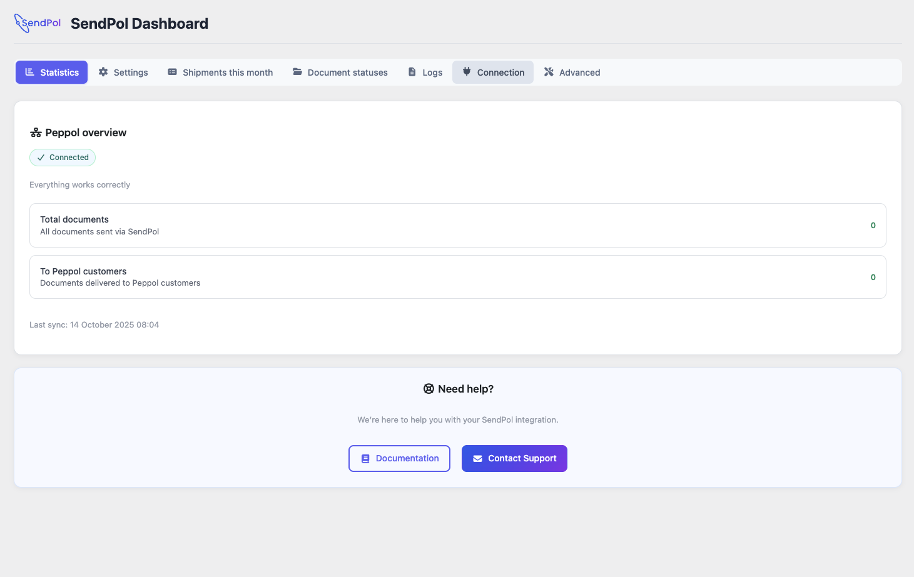This screenshot has height=577, width=914.
Task: Click the book icon inside Documentation button
Action: 365,458
